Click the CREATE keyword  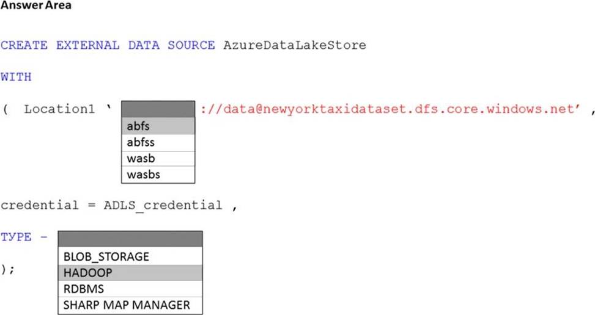pos(24,45)
